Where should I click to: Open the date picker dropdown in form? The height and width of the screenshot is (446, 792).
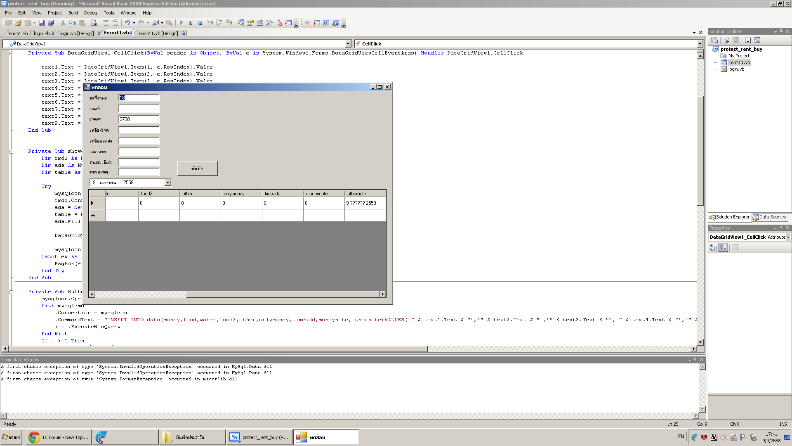click(167, 183)
